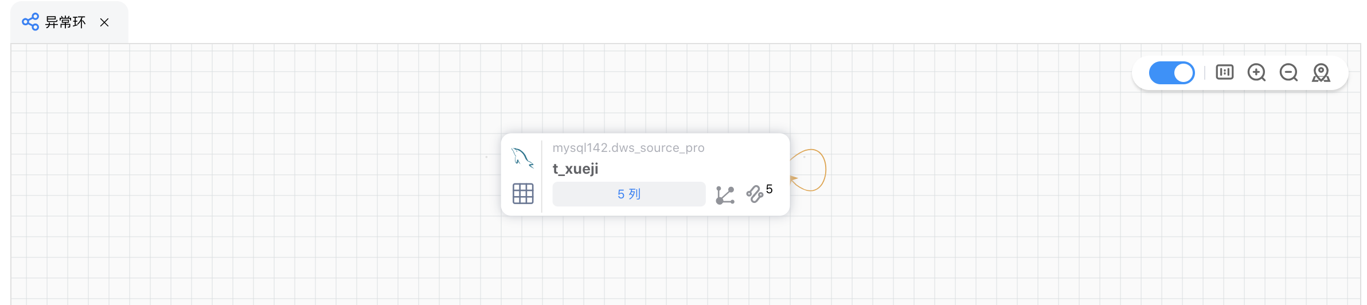Reset canvas to 1:1 scale

[x=1224, y=72]
